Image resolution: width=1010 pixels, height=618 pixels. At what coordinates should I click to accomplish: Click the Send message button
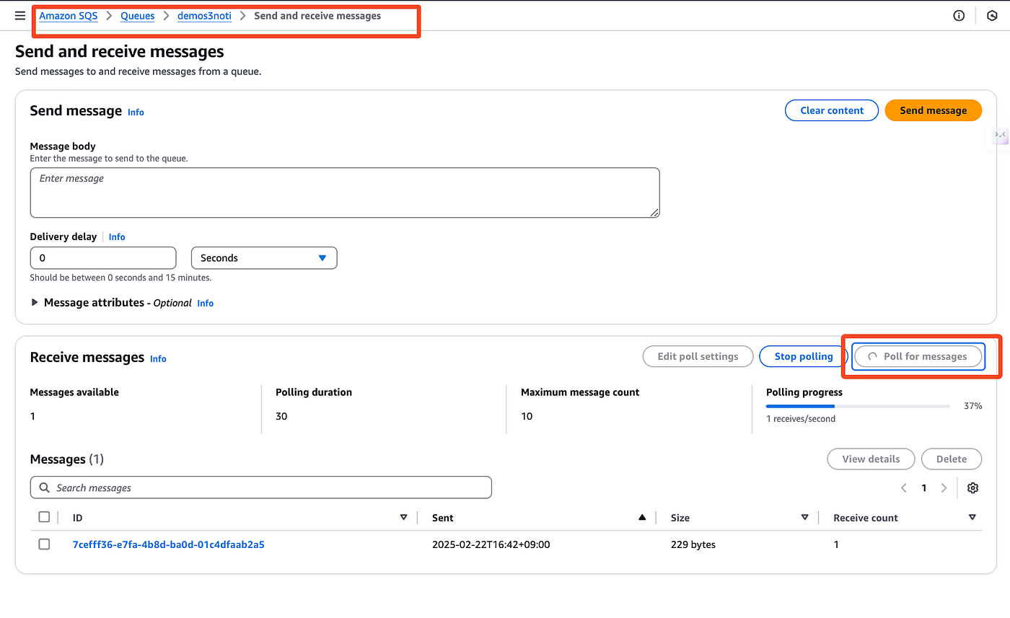934,110
